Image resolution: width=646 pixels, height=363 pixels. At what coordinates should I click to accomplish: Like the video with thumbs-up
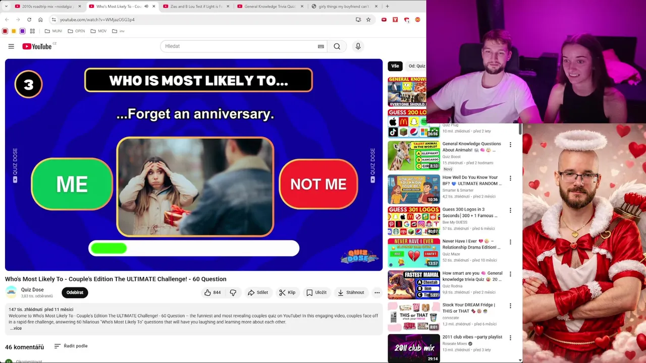pos(212,292)
